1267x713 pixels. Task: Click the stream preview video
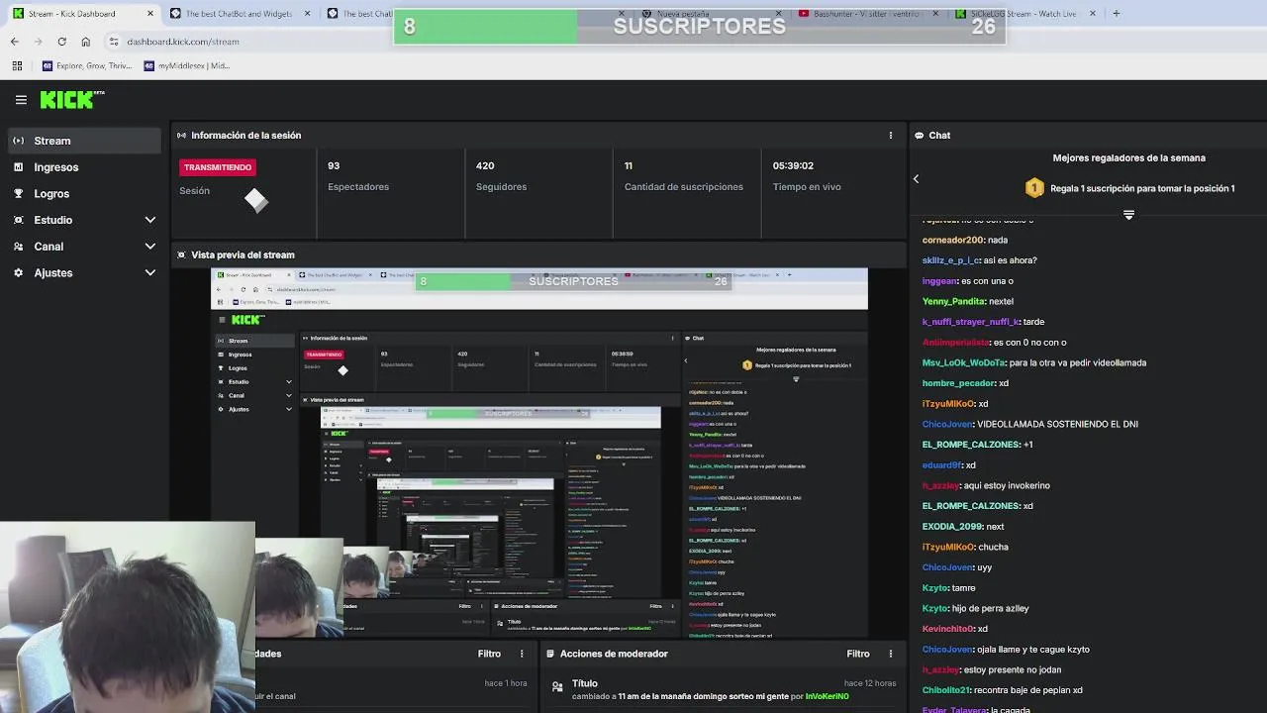(x=538, y=453)
